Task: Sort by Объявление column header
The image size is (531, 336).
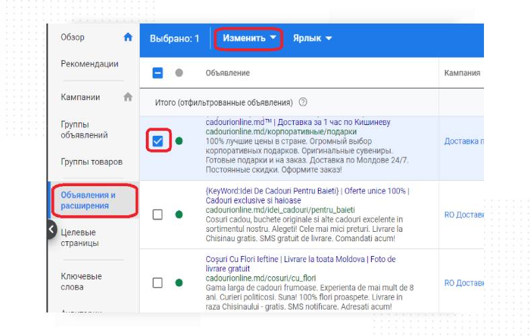Action: point(228,73)
